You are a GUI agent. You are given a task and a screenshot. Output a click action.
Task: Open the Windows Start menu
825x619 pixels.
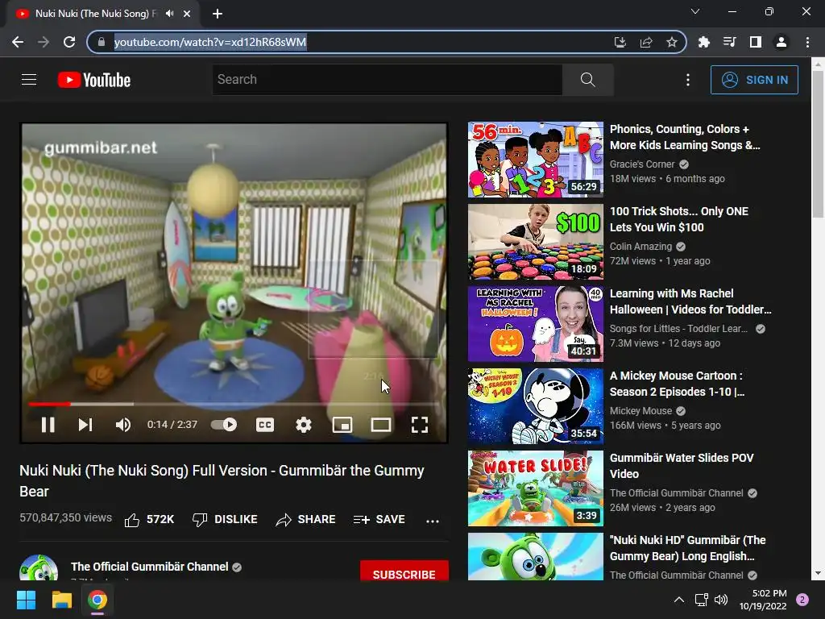point(26,600)
